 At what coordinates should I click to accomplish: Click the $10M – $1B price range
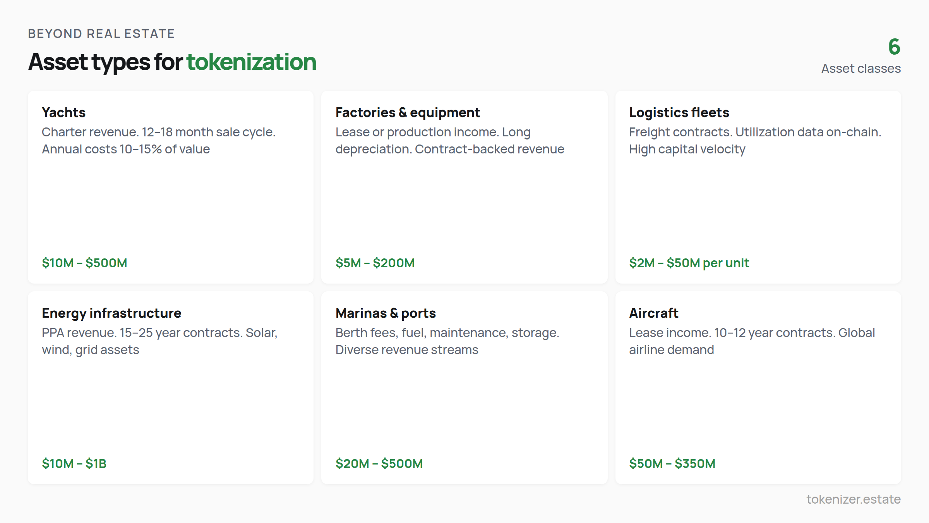(x=74, y=463)
